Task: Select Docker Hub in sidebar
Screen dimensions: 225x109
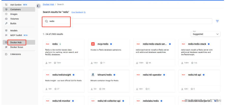Action: 19,42
